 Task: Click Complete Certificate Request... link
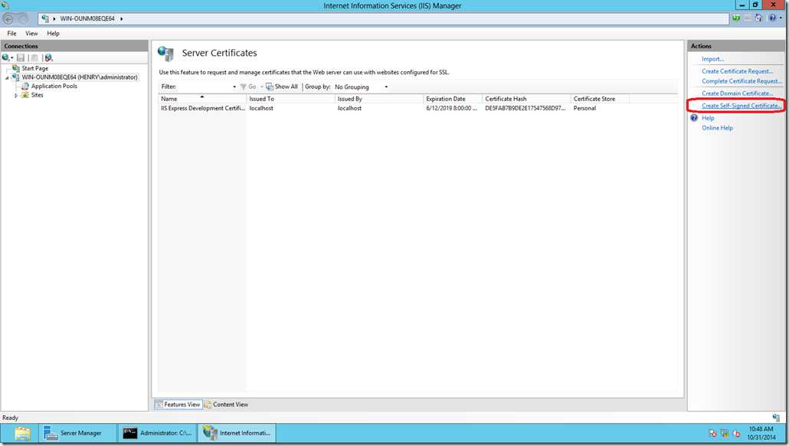742,81
